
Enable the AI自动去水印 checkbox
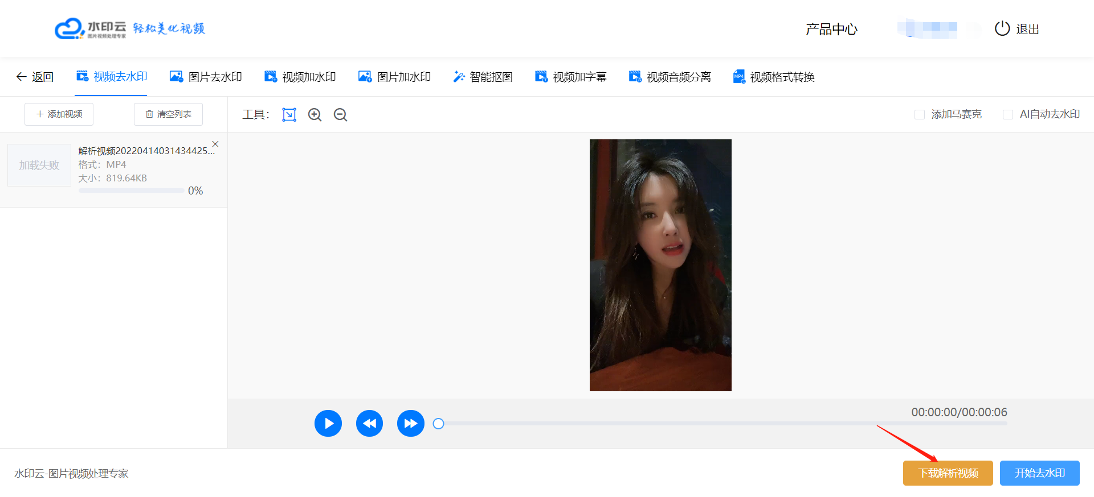[1007, 115]
